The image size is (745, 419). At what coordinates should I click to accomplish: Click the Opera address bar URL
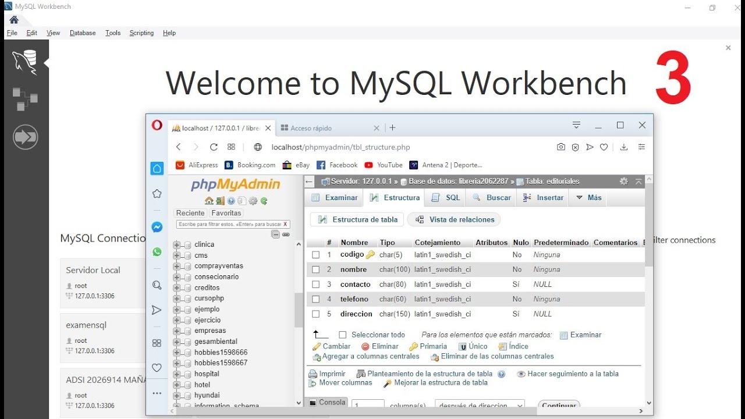(x=341, y=147)
